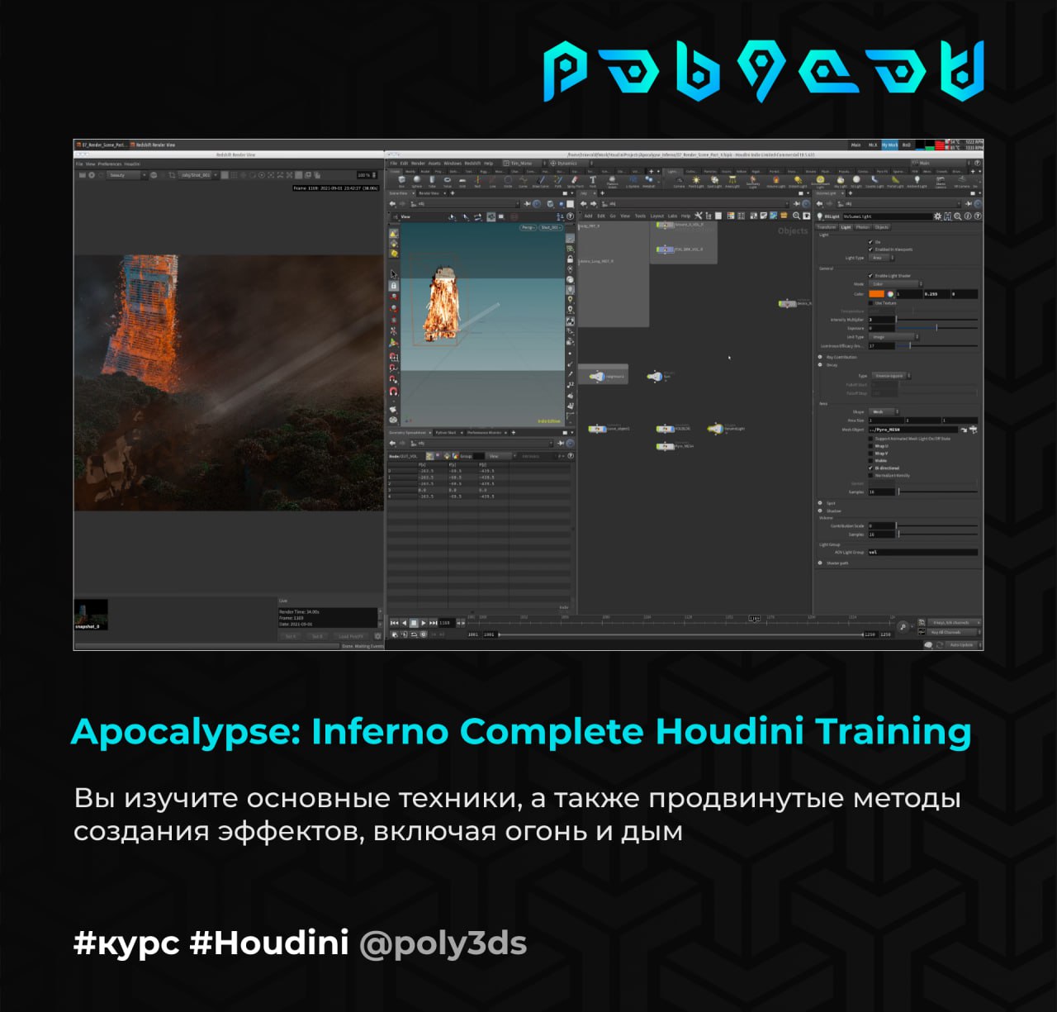Enable the Wrap V checkbox
The image size is (1057, 1012).
(870, 454)
